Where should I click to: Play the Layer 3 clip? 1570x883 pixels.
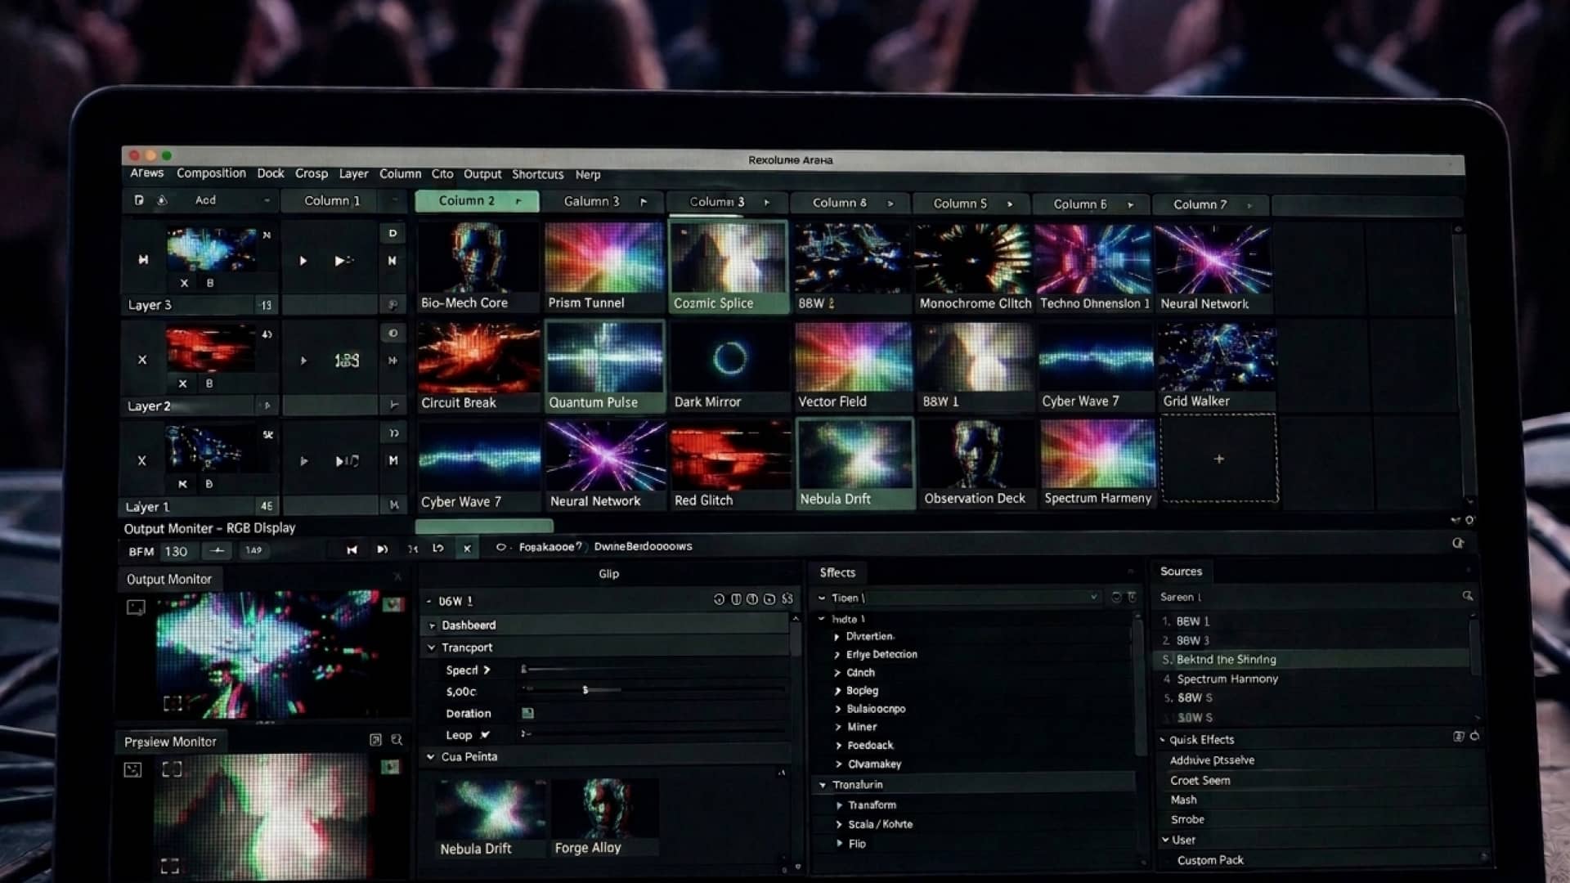pos(303,261)
